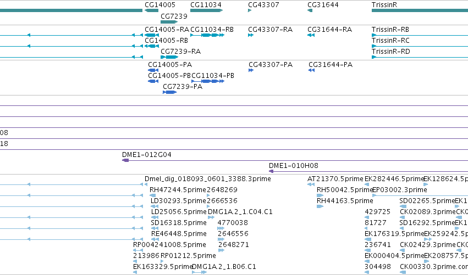The width and height of the screenshot is (468, 275).
Task: Select transcript CG7239-RA
Action: (x=169, y=57)
